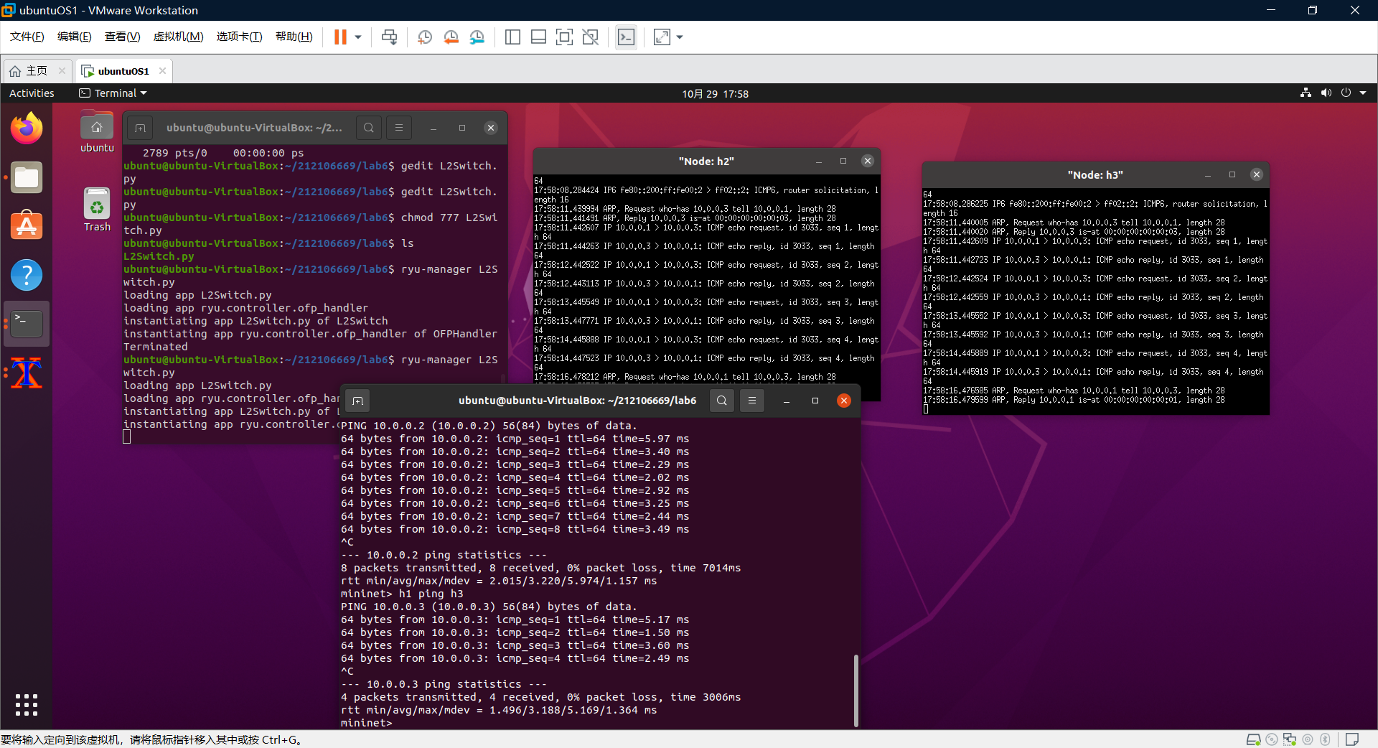1378x748 pixels.
Task: Open the 帮助(H) menu
Action: [294, 37]
